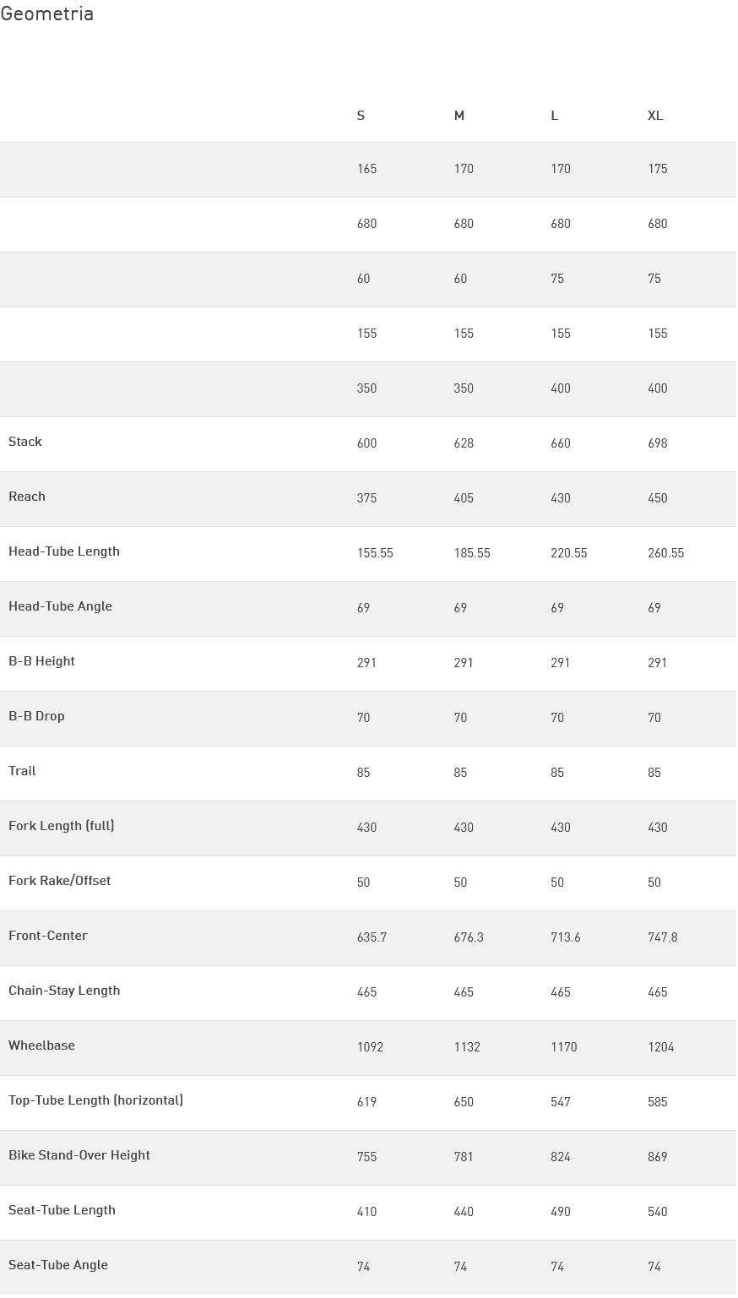Select the Trail row label
The height and width of the screenshot is (1298, 738).
point(22,771)
